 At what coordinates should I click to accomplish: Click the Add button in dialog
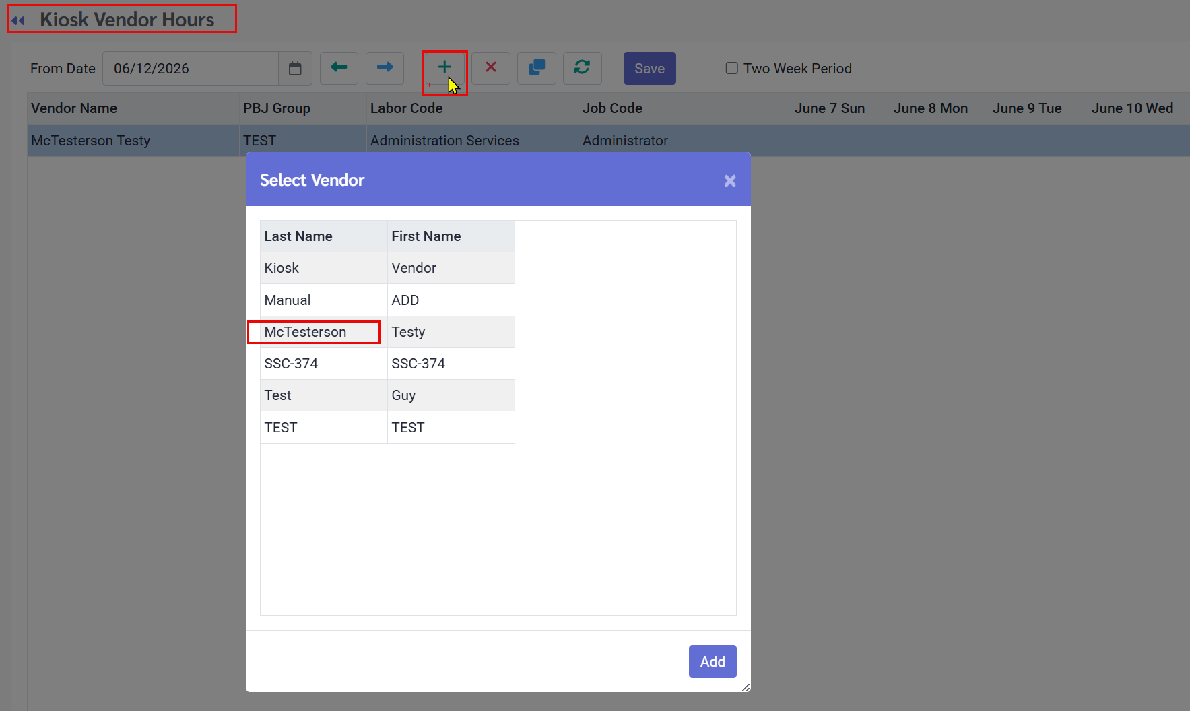713,662
